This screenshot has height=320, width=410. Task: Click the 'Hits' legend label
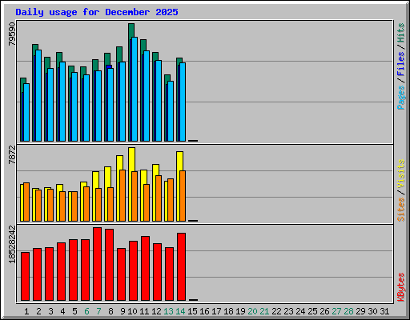click(401, 33)
